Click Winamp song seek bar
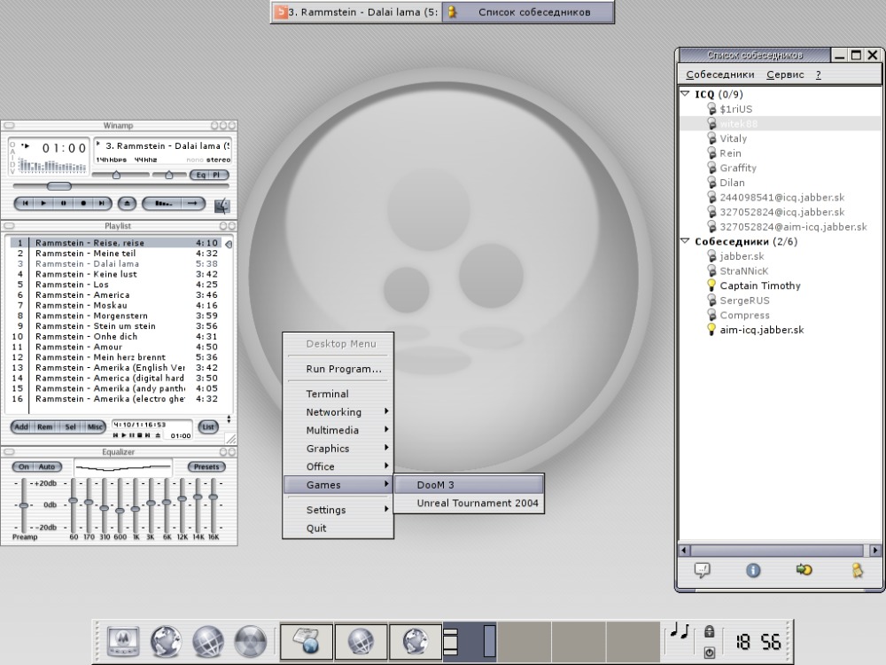886x665 pixels. click(120, 185)
